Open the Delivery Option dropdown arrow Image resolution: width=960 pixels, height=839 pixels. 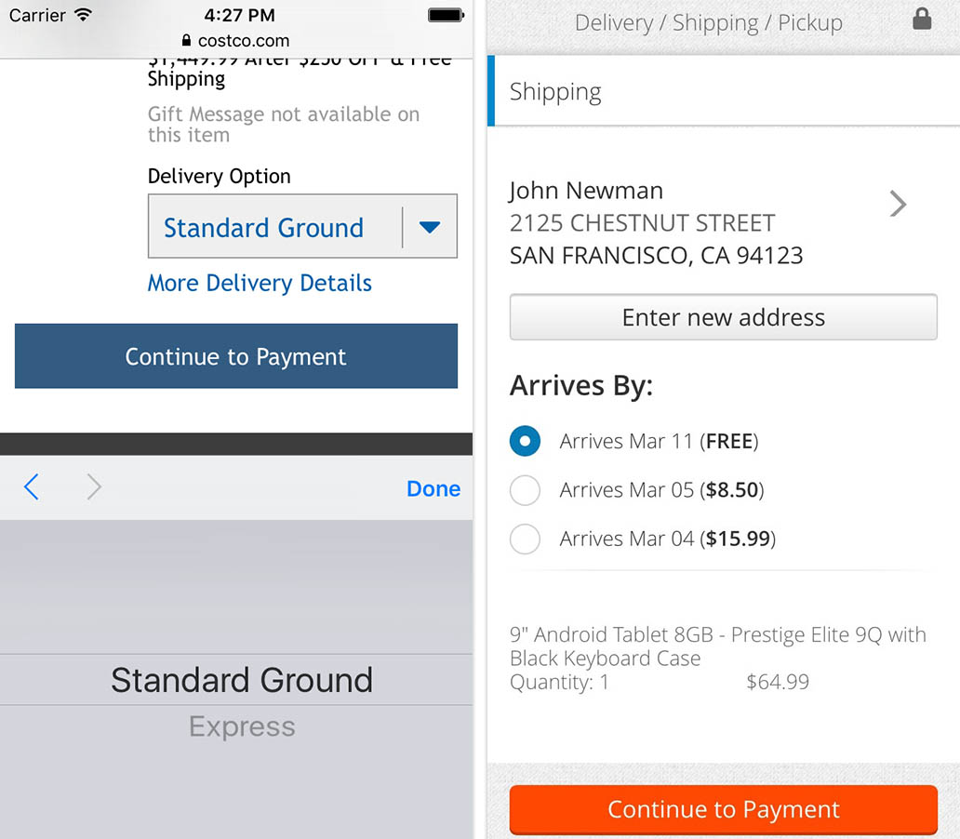click(x=429, y=227)
